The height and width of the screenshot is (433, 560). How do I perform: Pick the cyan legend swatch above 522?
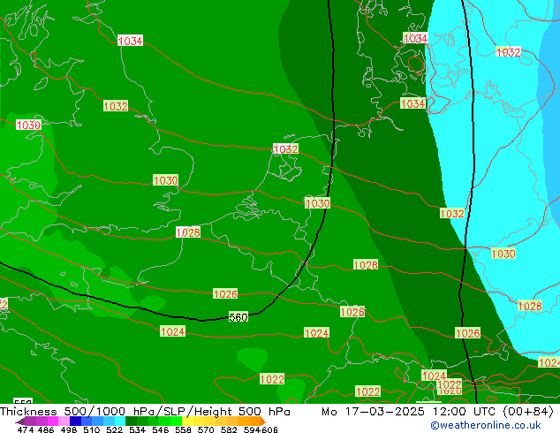pyautogui.click(x=120, y=421)
